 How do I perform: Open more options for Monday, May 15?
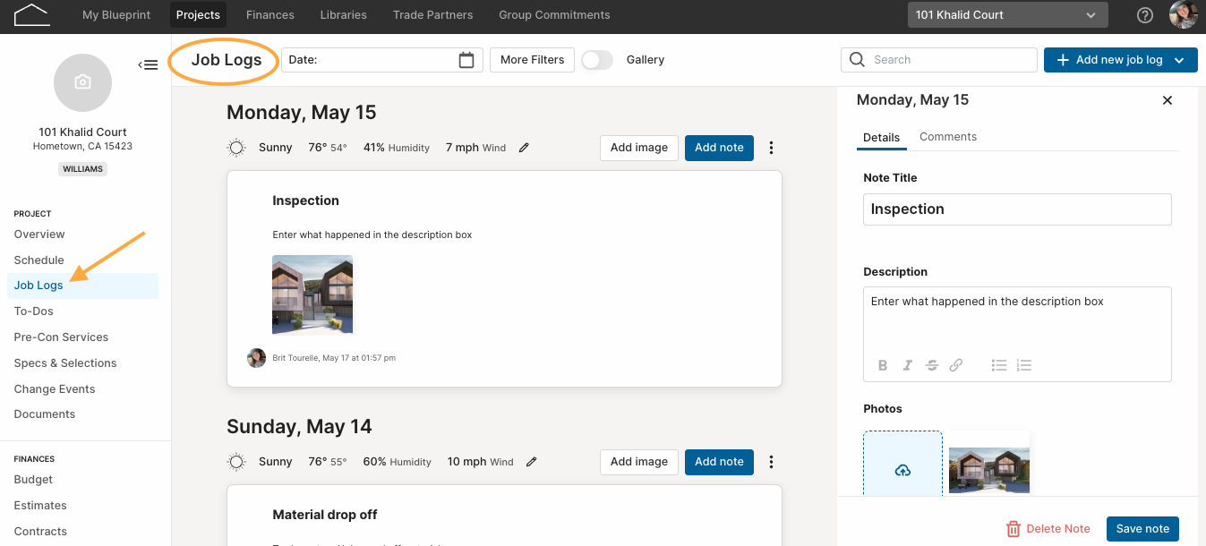pos(771,148)
